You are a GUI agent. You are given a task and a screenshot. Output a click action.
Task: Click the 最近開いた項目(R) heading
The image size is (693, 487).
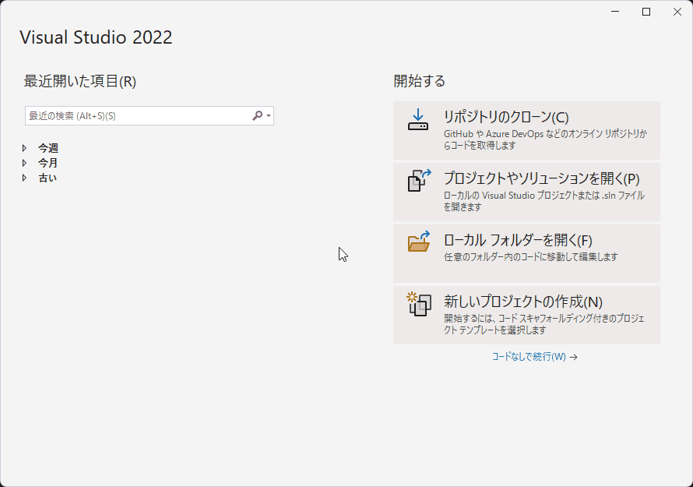[x=80, y=81]
